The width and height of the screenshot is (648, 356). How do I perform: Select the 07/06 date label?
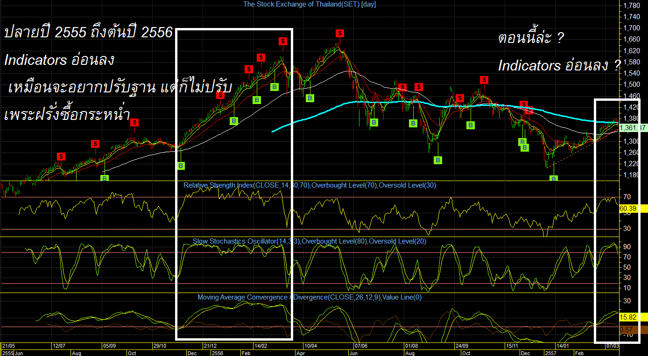click(x=361, y=346)
